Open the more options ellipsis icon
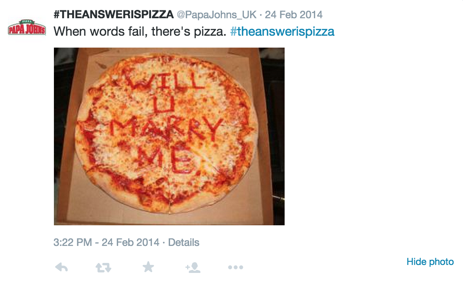Viewport: 463px width, 284px height. [235, 267]
